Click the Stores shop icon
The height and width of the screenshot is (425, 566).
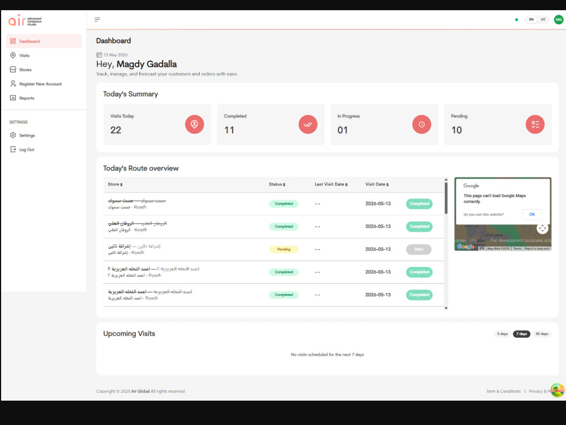pyautogui.click(x=13, y=69)
